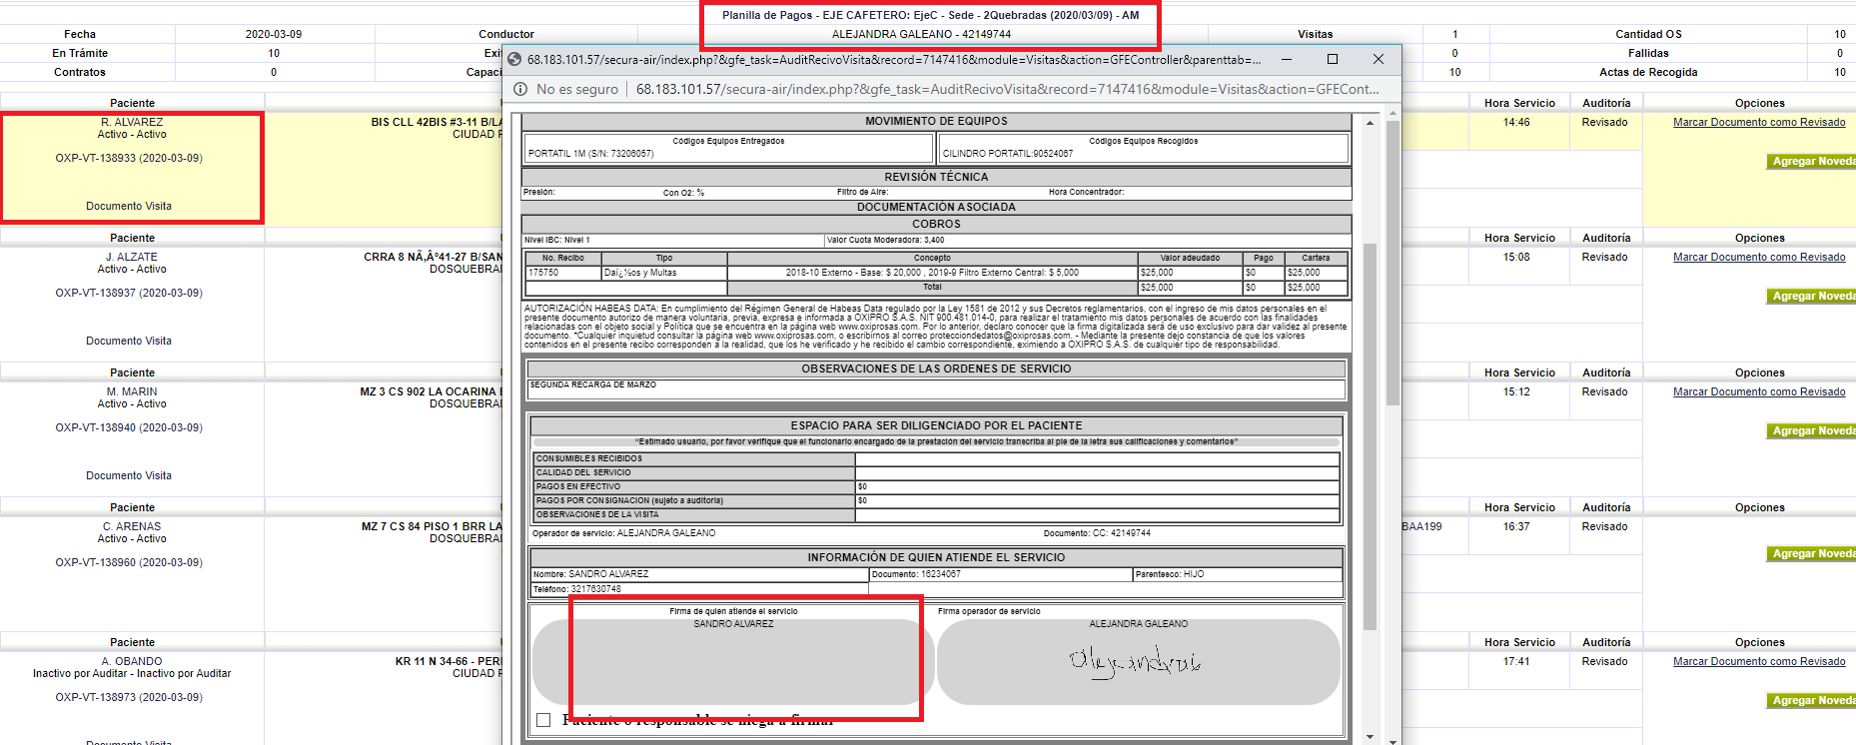The height and width of the screenshot is (745, 1856).
Task: Click the down arrow of the receipt scrollbar
Action: coord(1369,737)
